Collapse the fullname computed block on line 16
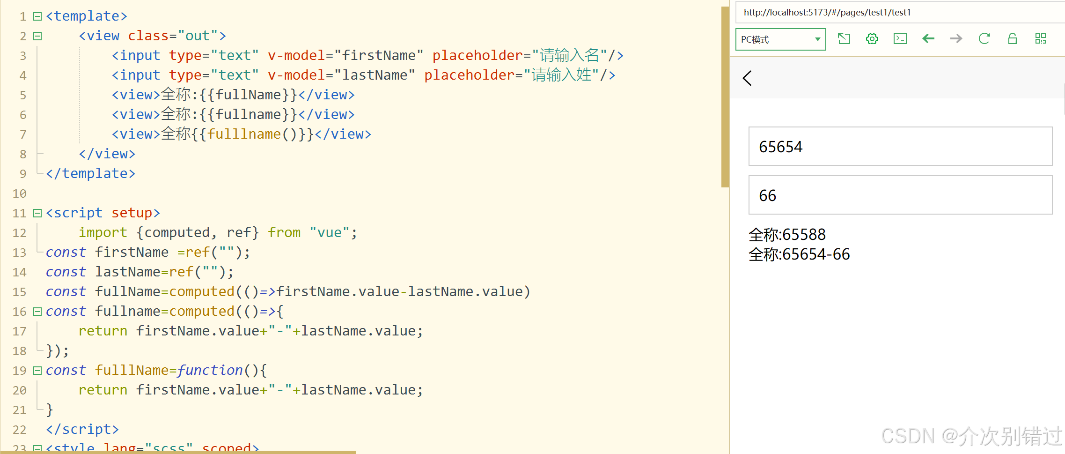The image size is (1065, 454). coord(37,312)
